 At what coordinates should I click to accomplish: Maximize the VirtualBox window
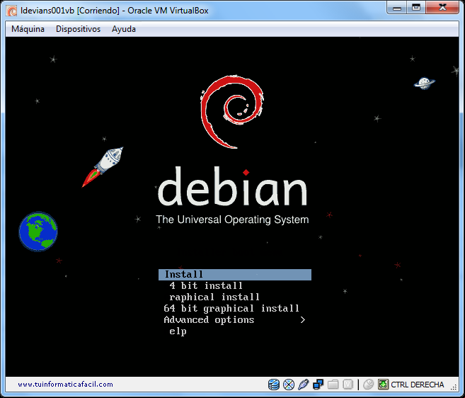click(x=416, y=8)
